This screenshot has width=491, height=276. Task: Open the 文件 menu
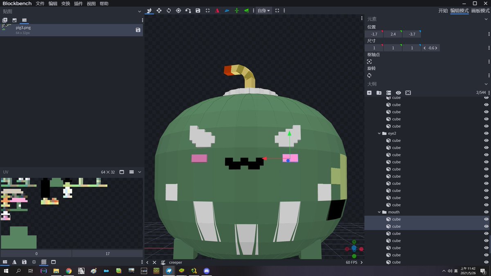click(x=40, y=3)
